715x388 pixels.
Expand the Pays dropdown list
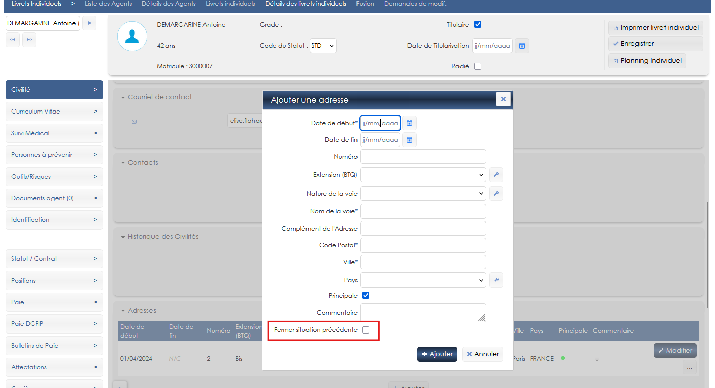coord(423,280)
